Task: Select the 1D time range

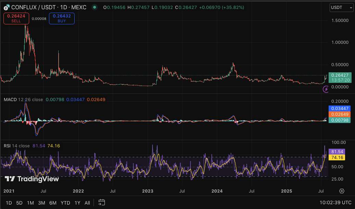Action: pyautogui.click(x=9, y=202)
